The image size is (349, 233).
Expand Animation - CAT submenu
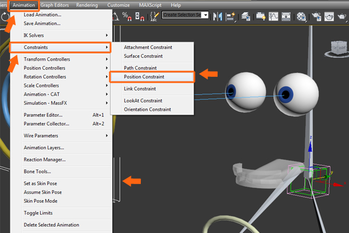(x=61, y=94)
